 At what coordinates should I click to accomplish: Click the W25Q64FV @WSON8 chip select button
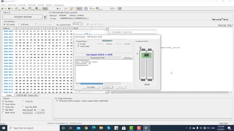[23, 17]
